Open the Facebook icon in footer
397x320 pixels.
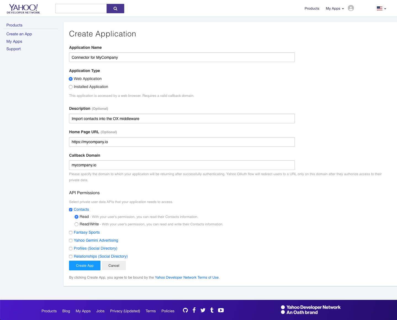(194, 310)
